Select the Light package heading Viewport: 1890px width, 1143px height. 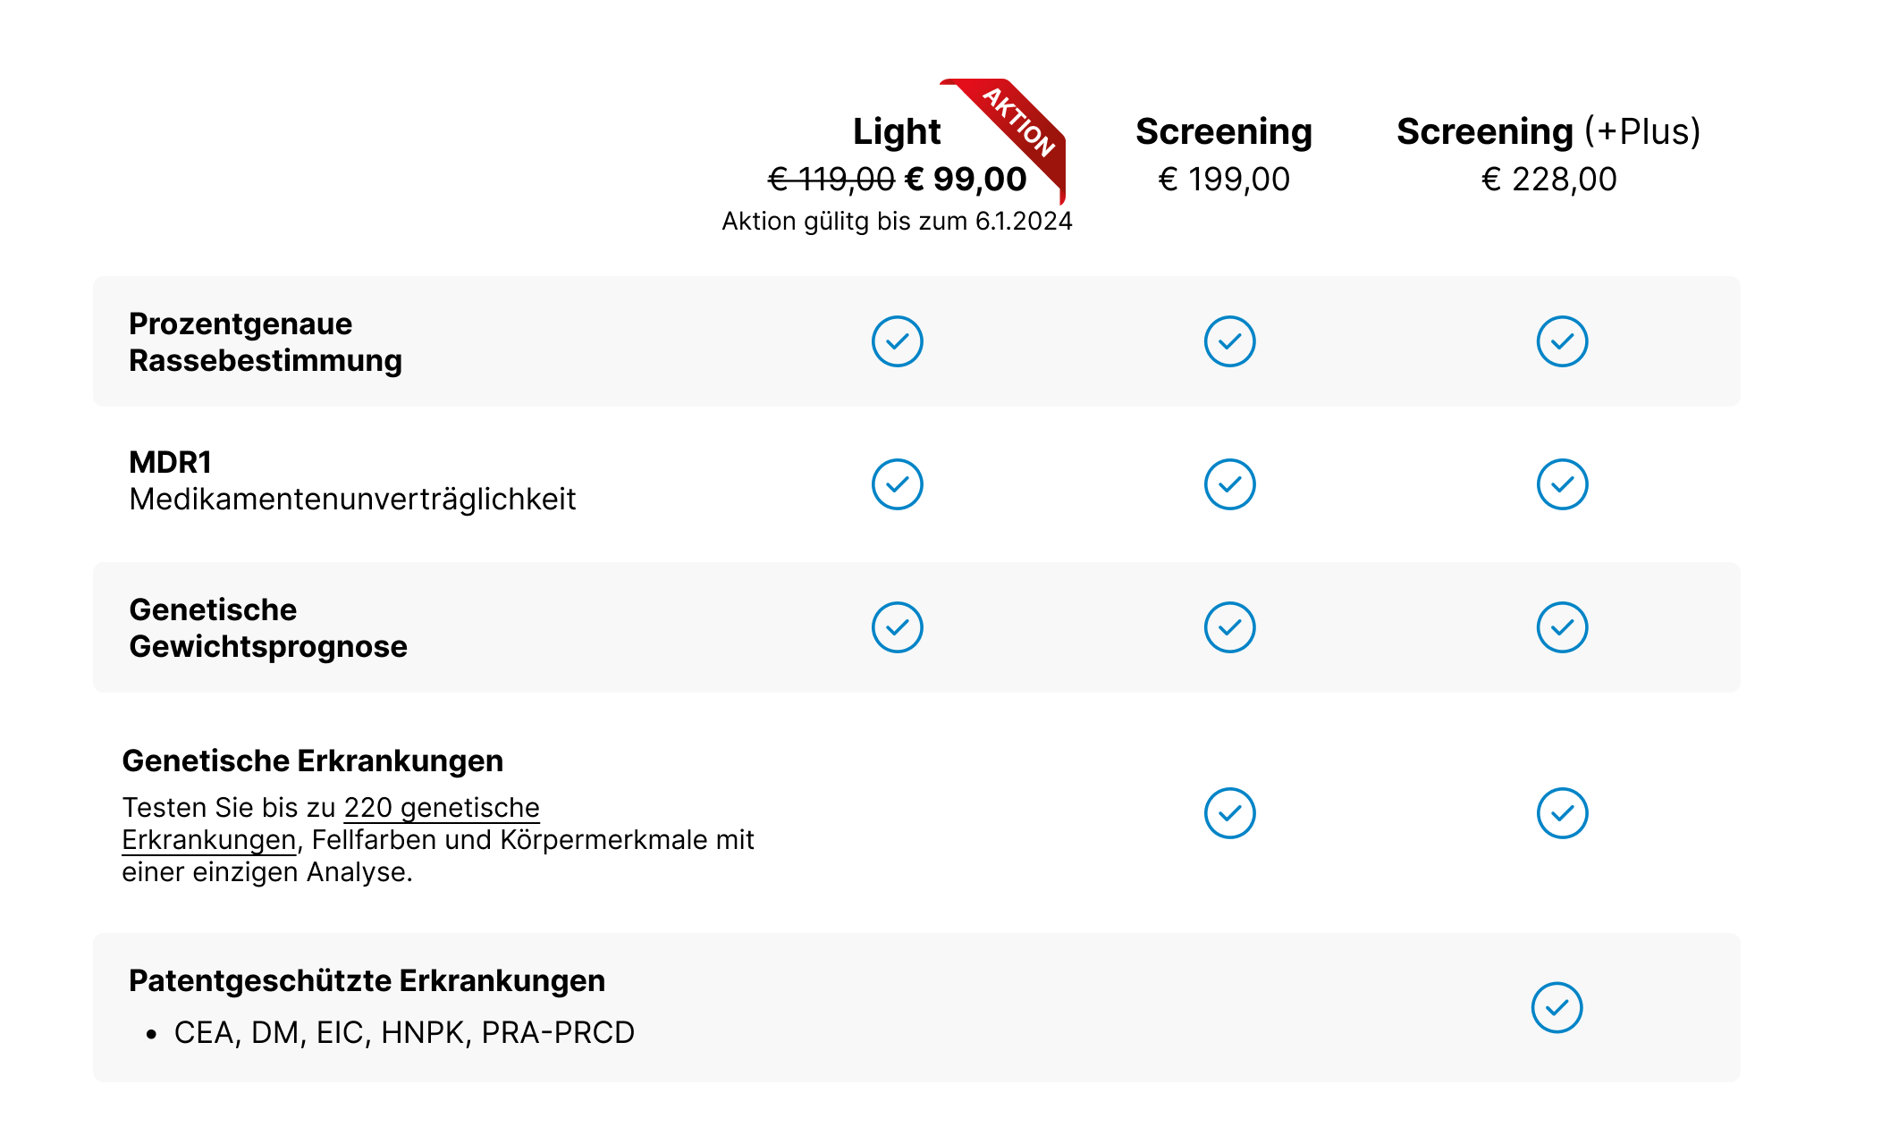coord(896,131)
